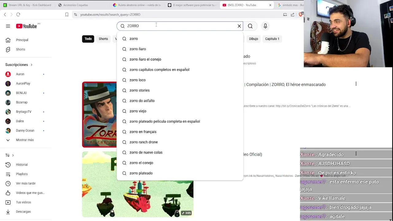
Task: Click the magnifier search button
Action: [250, 26]
